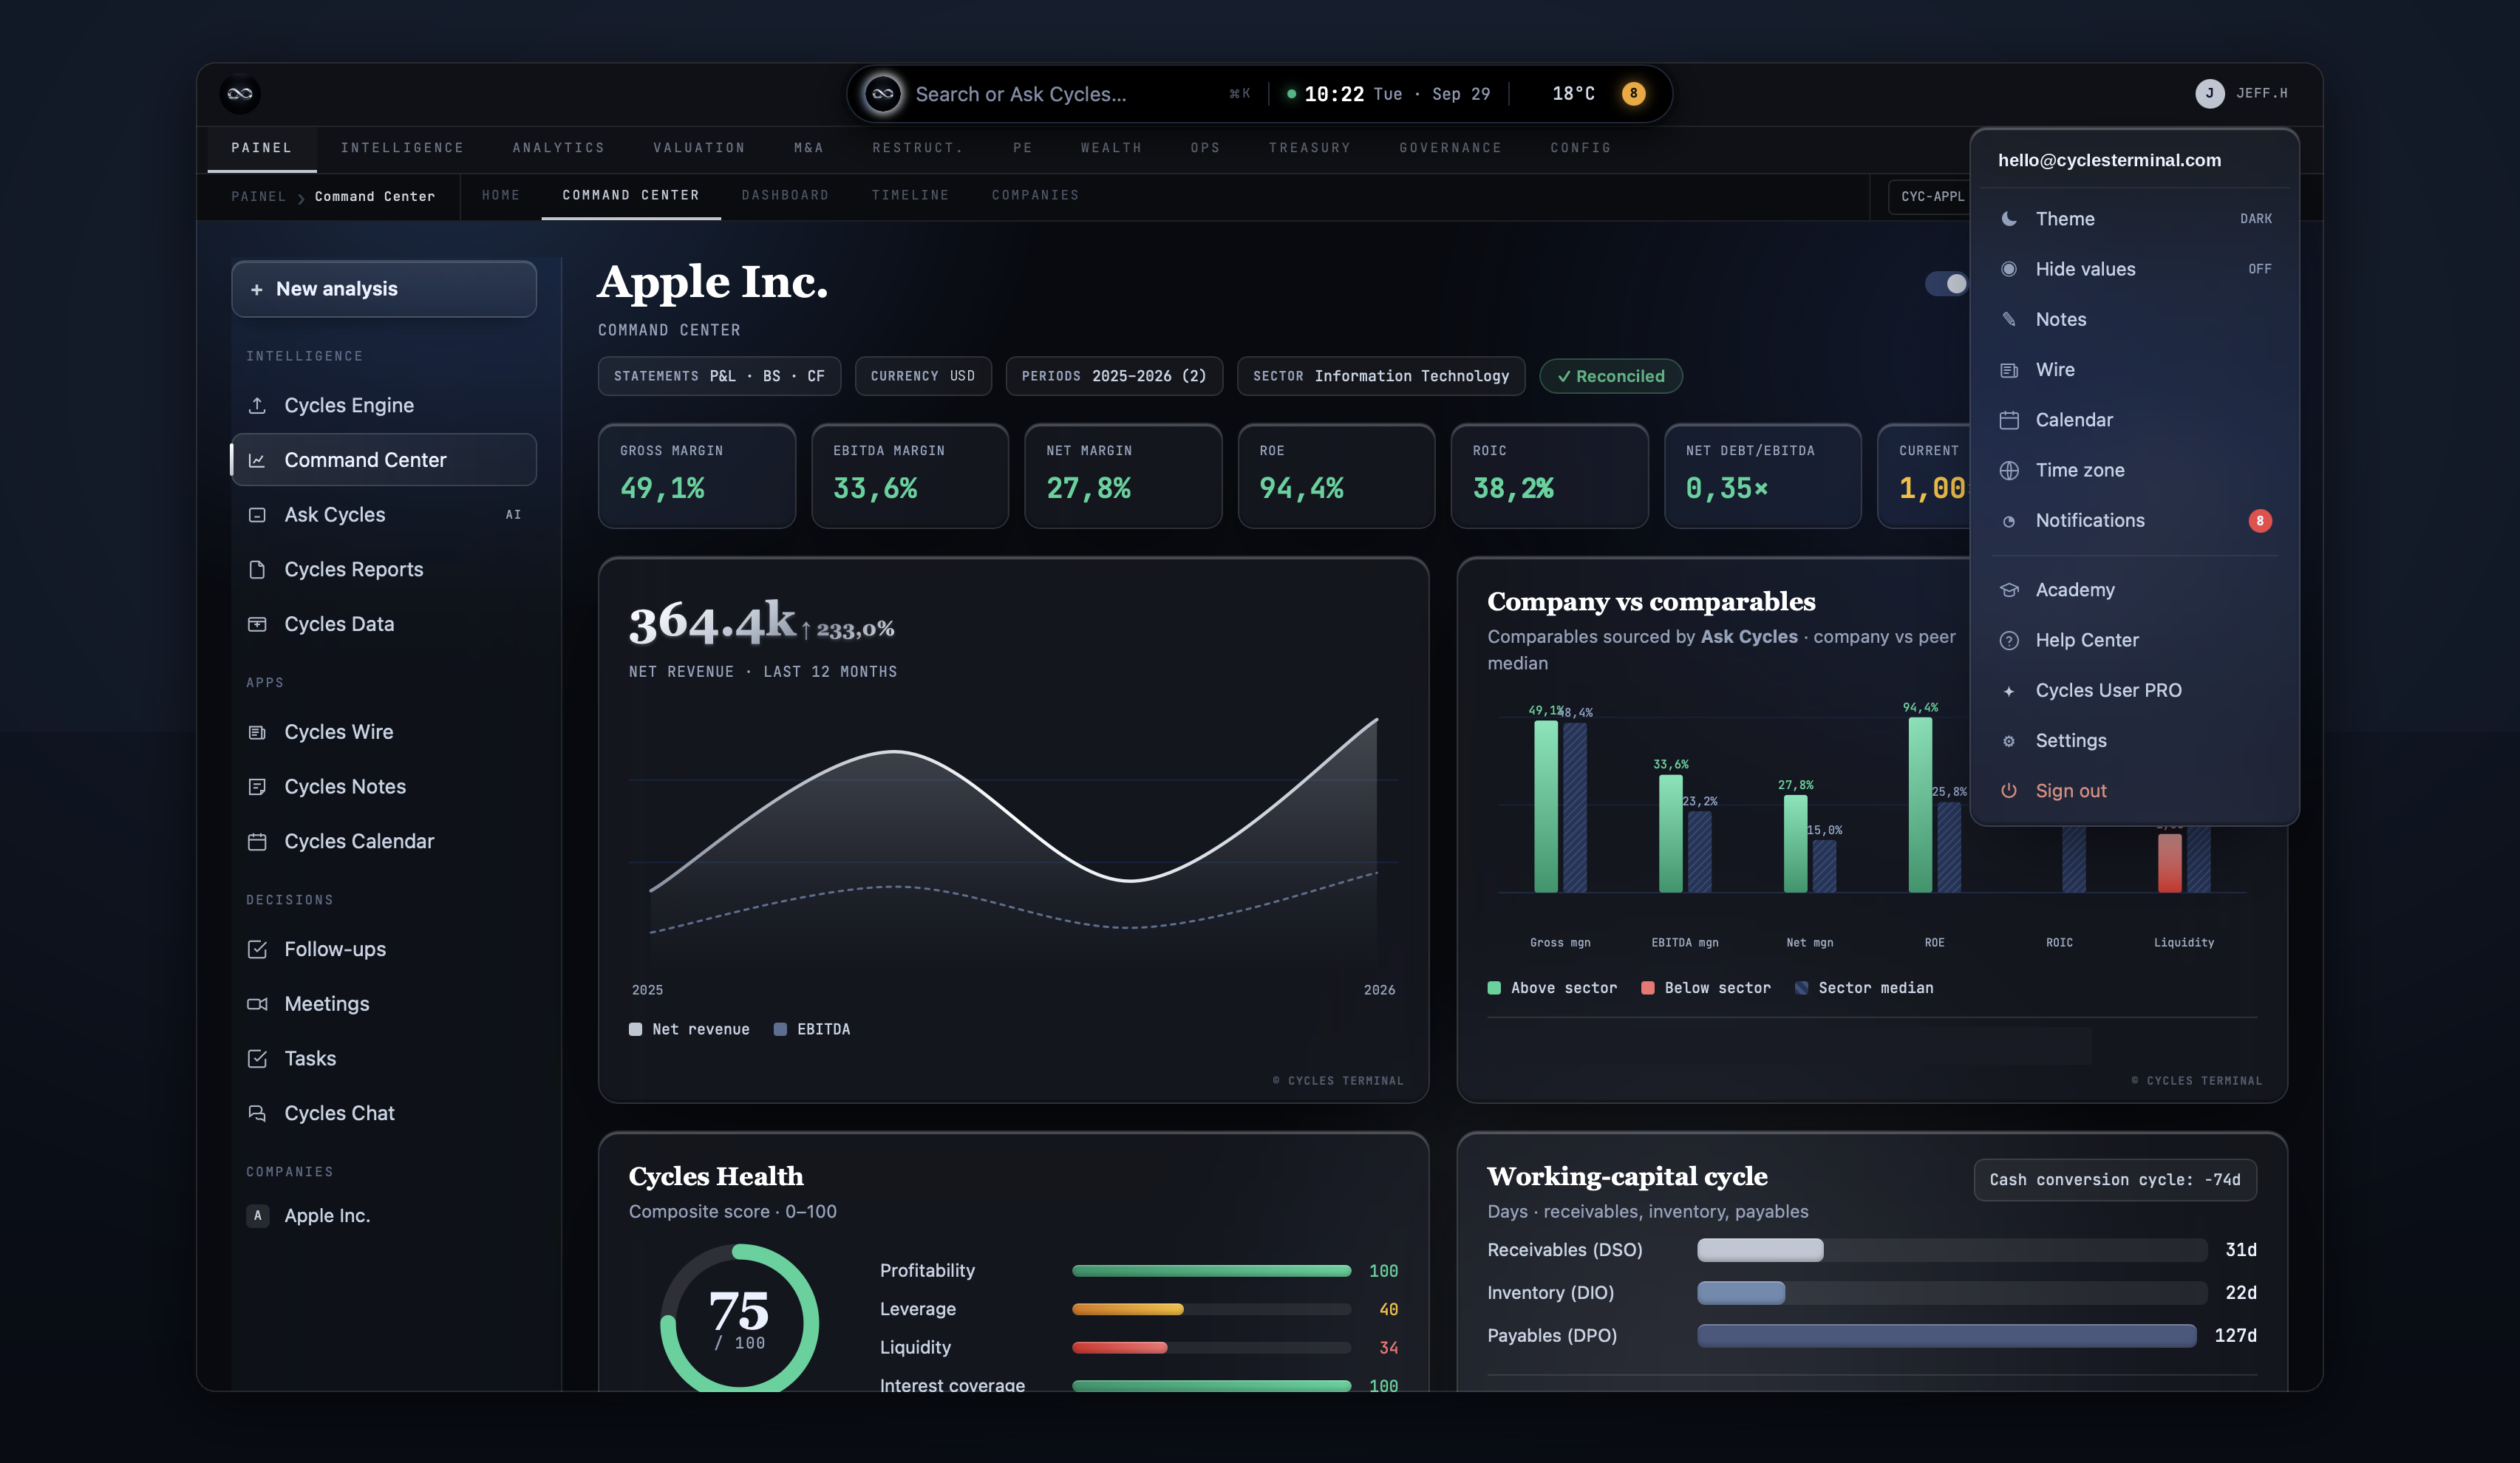The height and width of the screenshot is (1463, 2520).
Task: Click the Command Center chart icon in the sidebar
Action: click(x=257, y=460)
